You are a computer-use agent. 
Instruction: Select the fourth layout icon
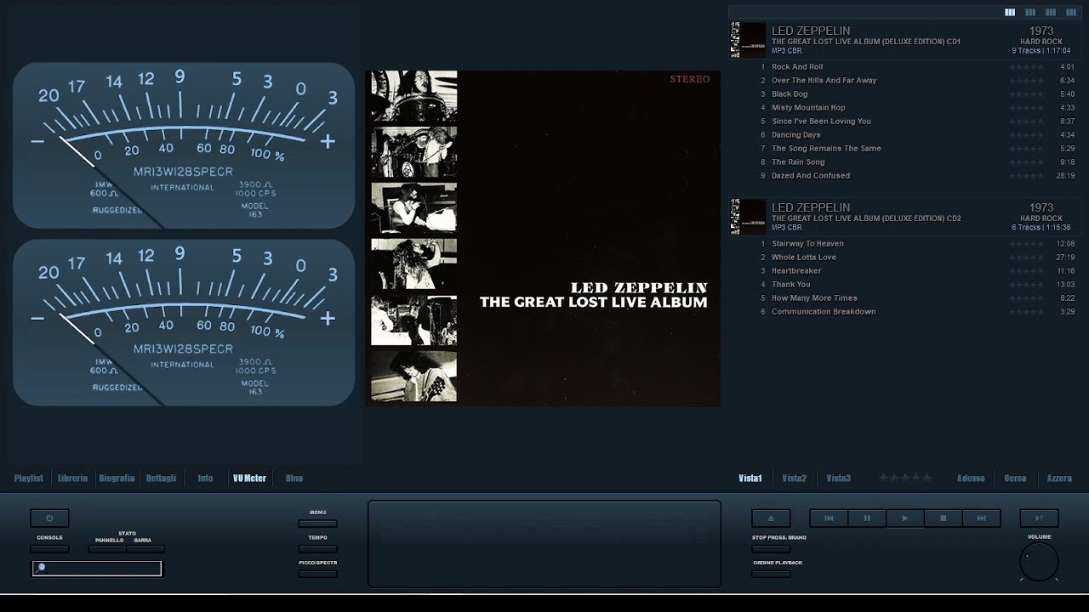tap(1071, 13)
